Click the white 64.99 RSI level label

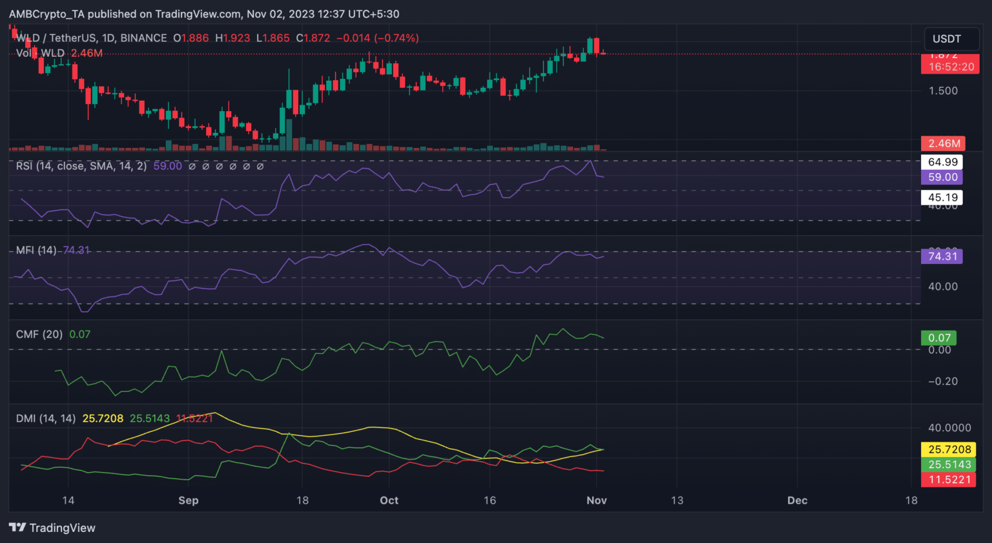[x=942, y=162]
